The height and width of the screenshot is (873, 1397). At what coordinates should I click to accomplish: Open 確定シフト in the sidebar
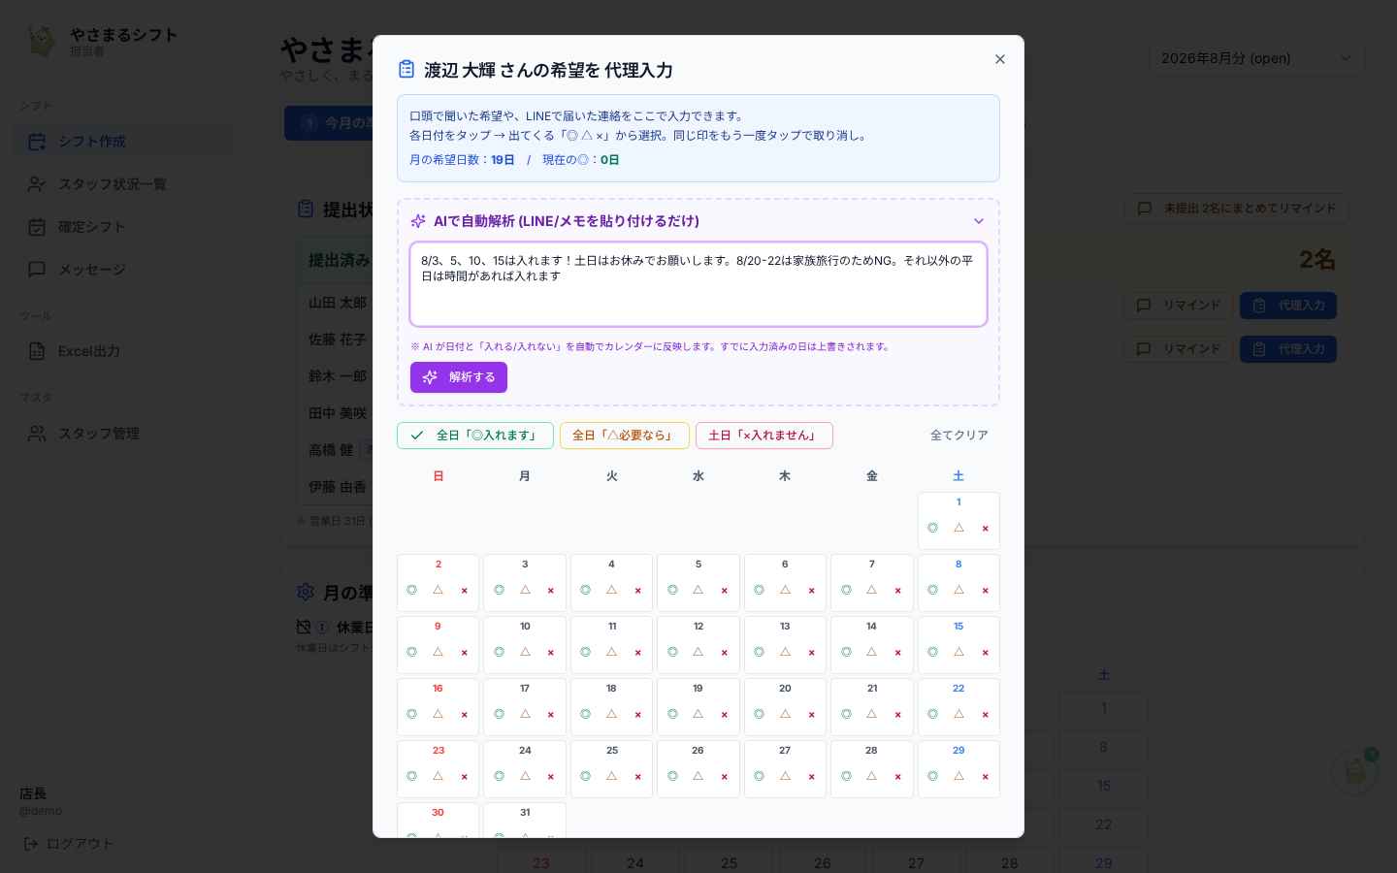122,227
